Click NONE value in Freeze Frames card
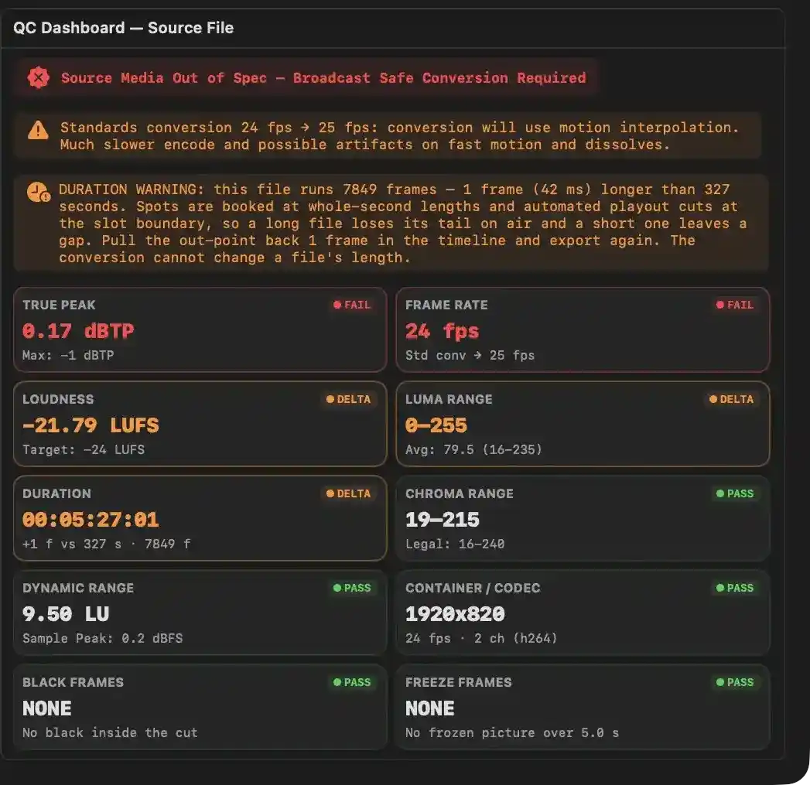The image size is (810, 785). (430, 708)
